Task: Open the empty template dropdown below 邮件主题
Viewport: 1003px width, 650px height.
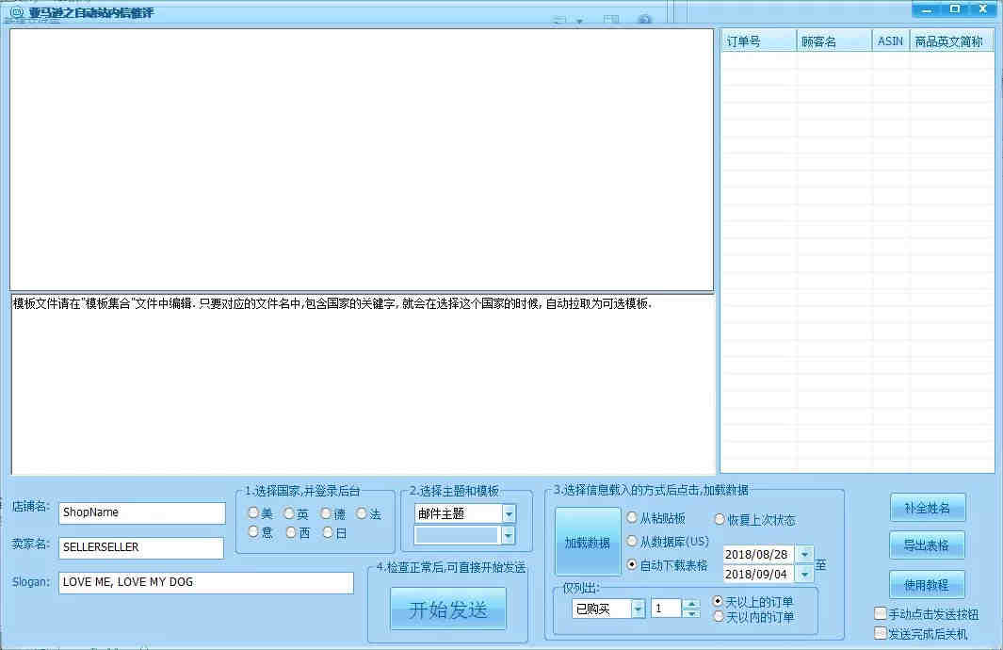Action: 508,535
